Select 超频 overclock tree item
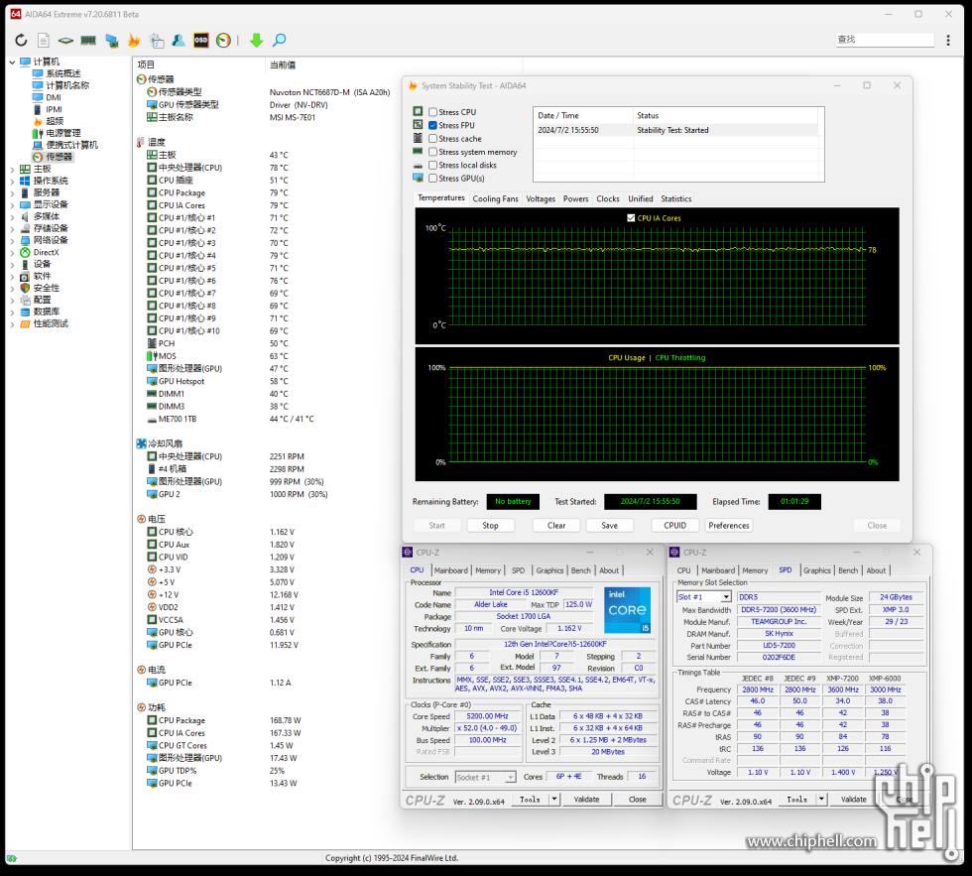Screen dimensions: 972x876 [55, 121]
